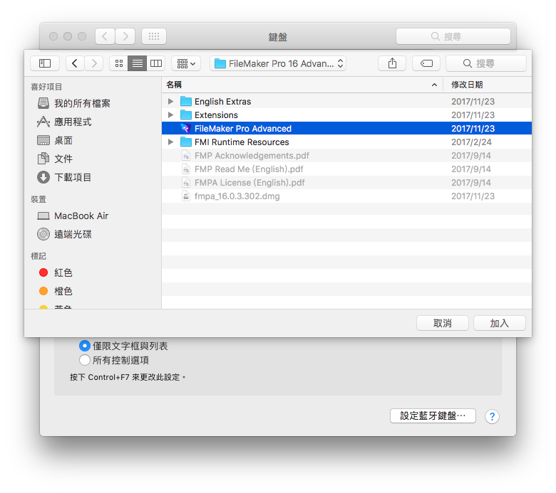Select the Extensions folder icon

click(186, 115)
